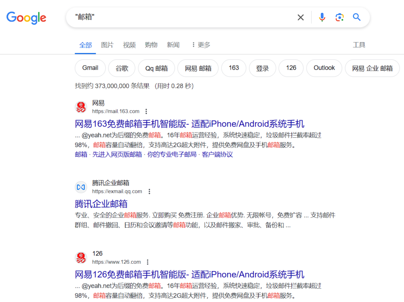Image resolution: width=404 pixels, height=302 pixels.
Task: Click the 邮箱 sitelink under 163 result
Action: click(x=81, y=155)
